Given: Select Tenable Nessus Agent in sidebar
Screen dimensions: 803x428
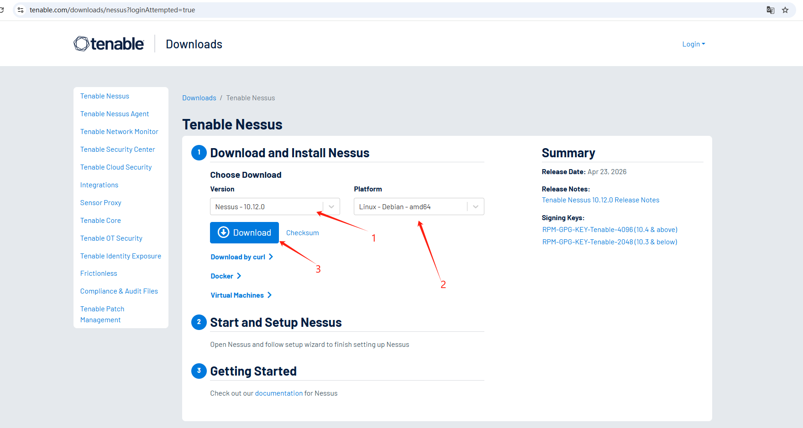Looking at the screenshot, I should [115, 114].
